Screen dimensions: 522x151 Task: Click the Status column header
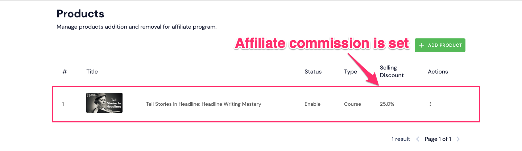click(313, 71)
